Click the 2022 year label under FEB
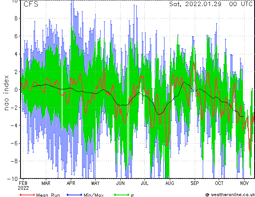The height and width of the screenshot is (197, 255). (23, 188)
